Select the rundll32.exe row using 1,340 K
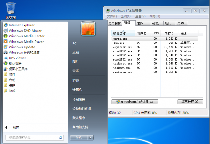Image resolution: width=210 pixels, height=144 pixels. pyautogui.click(x=155, y=55)
